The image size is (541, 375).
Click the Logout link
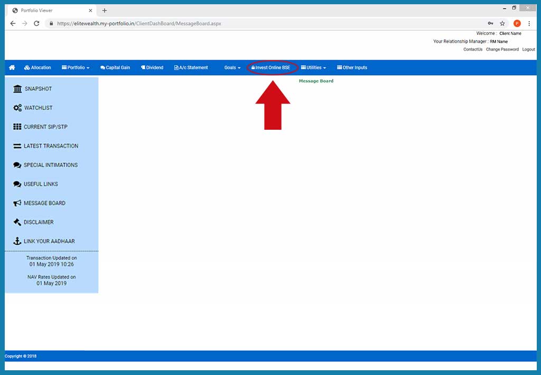[x=528, y=50]
